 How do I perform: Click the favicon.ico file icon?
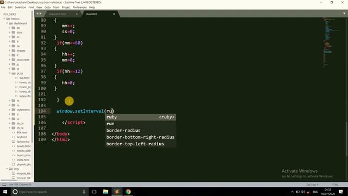pos(13,142)
